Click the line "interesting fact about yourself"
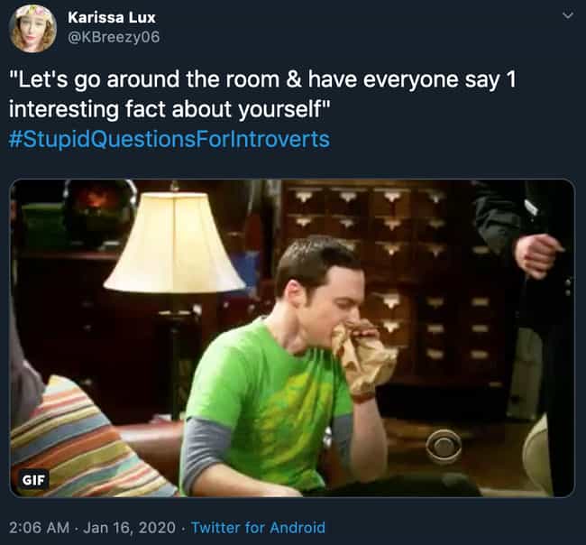 pyautogui.click(x=169, y=109)
